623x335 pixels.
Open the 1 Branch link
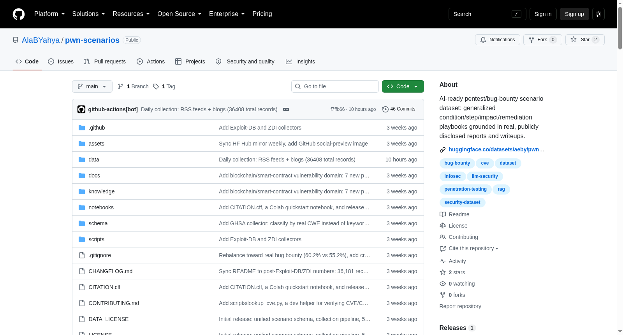[133, 86]
